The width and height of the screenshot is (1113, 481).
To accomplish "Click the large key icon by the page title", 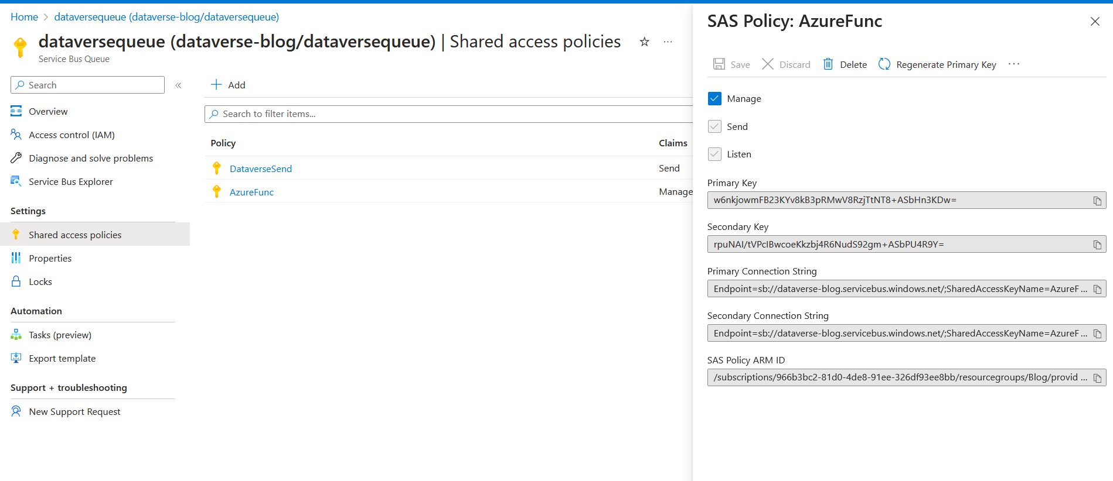I will (21, 47).
